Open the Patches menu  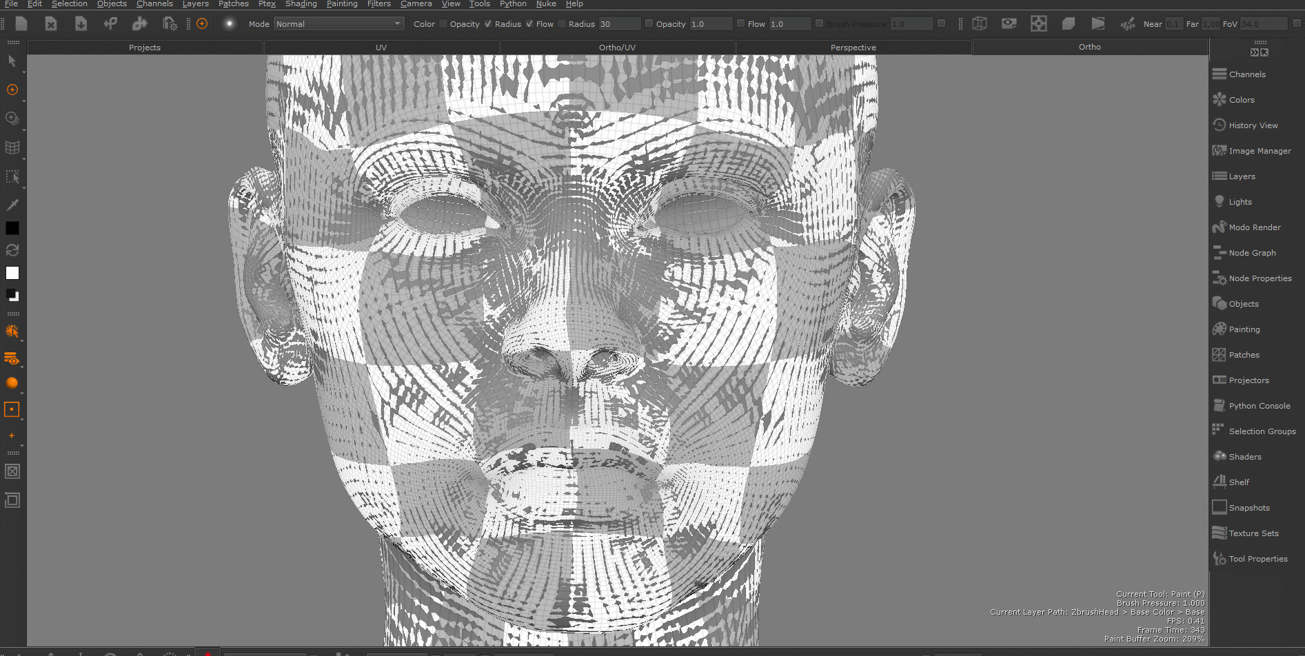(x=234, y=4)
